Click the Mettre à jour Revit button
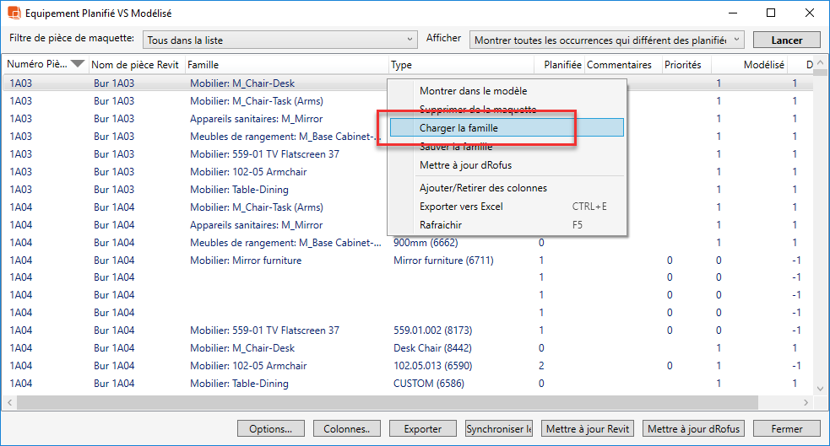The image size is (830, 446). (x=587, y=429)
